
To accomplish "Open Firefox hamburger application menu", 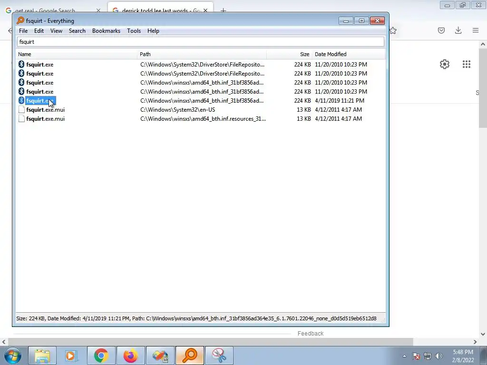I will [476, 30].
